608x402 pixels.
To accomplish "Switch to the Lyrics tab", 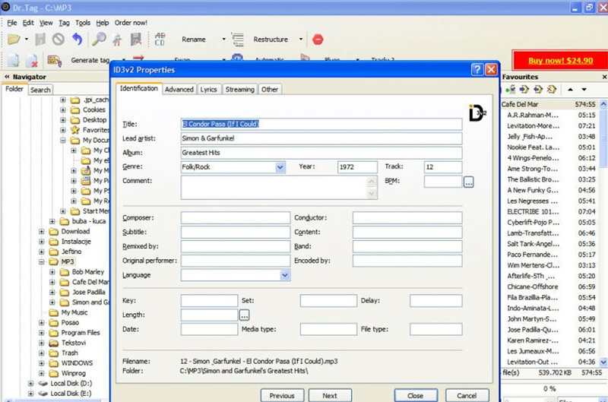I will pyautogui.click(x=208, y=90).
